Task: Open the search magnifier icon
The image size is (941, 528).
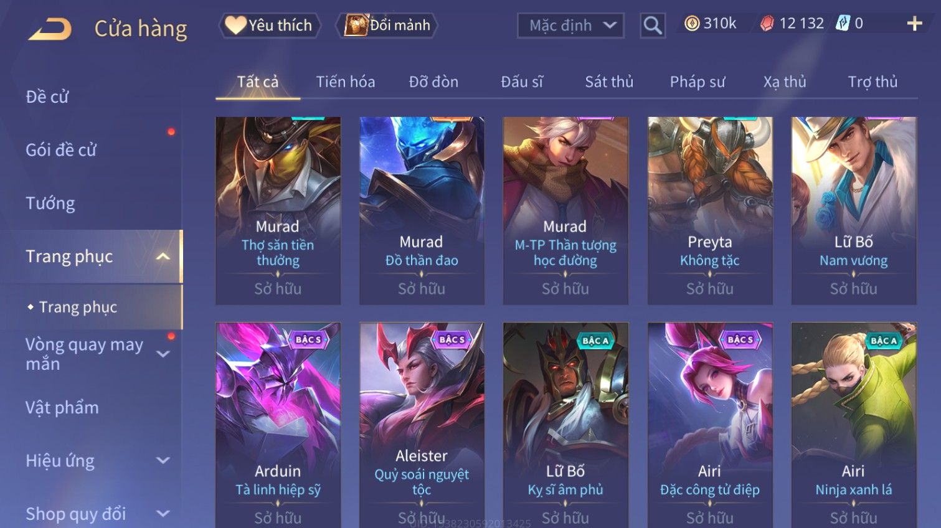Action: [653, 26]
